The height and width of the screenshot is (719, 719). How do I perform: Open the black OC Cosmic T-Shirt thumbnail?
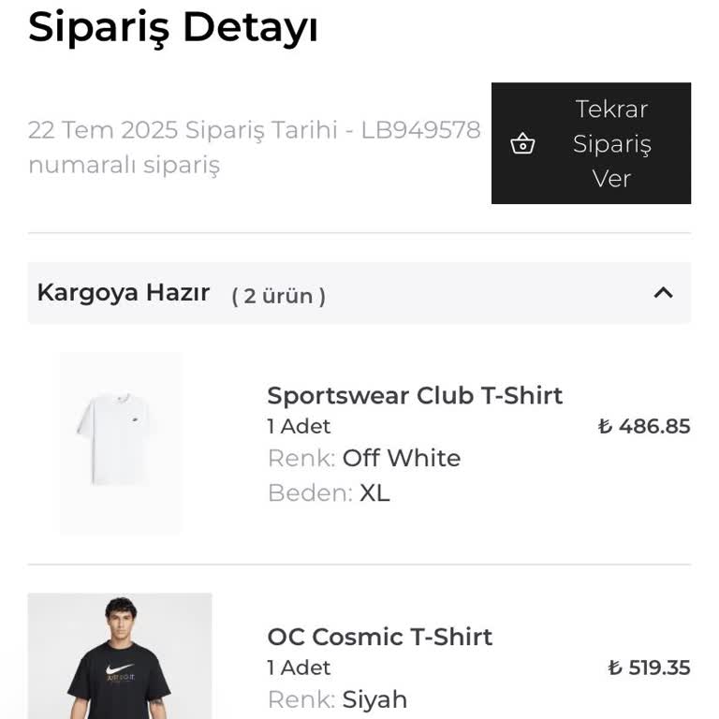coord(120,655)
